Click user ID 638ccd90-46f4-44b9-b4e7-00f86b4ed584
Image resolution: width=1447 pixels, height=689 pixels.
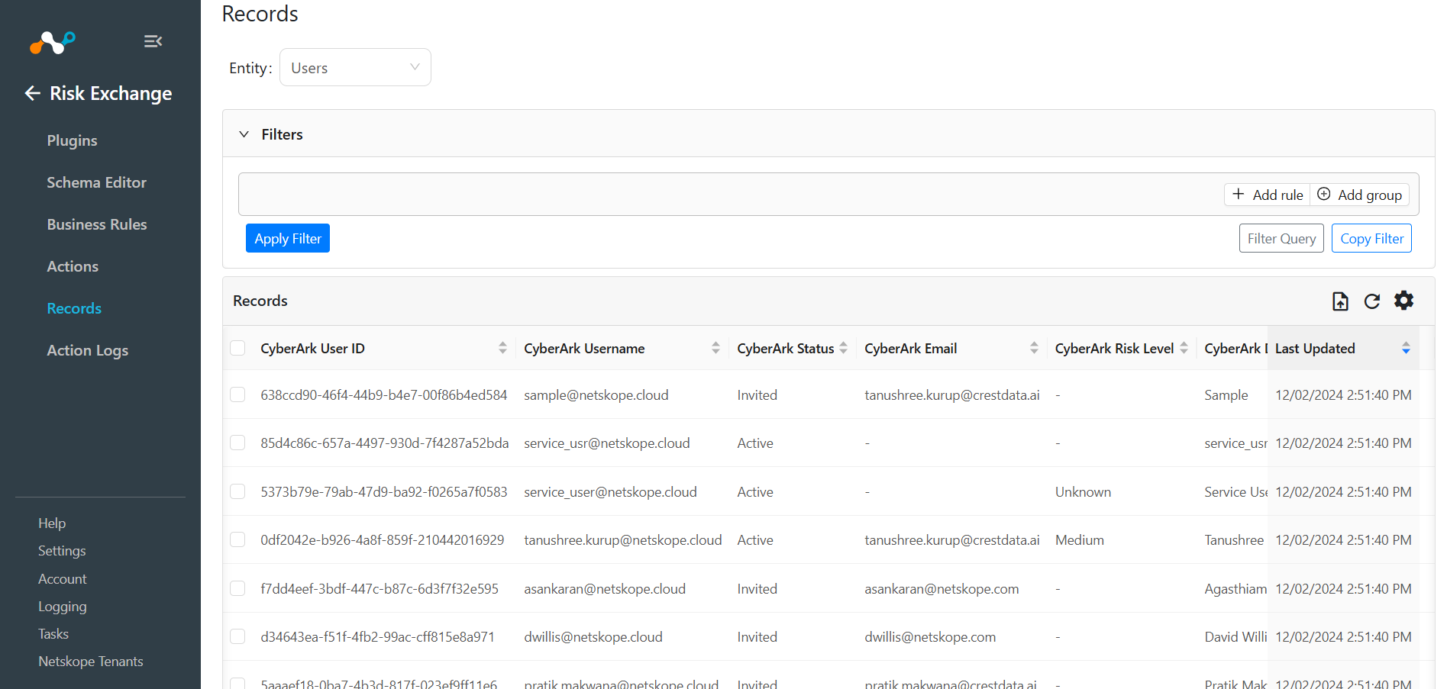[384, 394]
